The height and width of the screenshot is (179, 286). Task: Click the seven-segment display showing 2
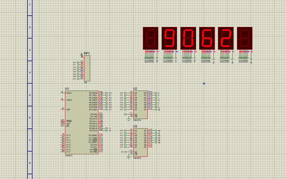225,38
